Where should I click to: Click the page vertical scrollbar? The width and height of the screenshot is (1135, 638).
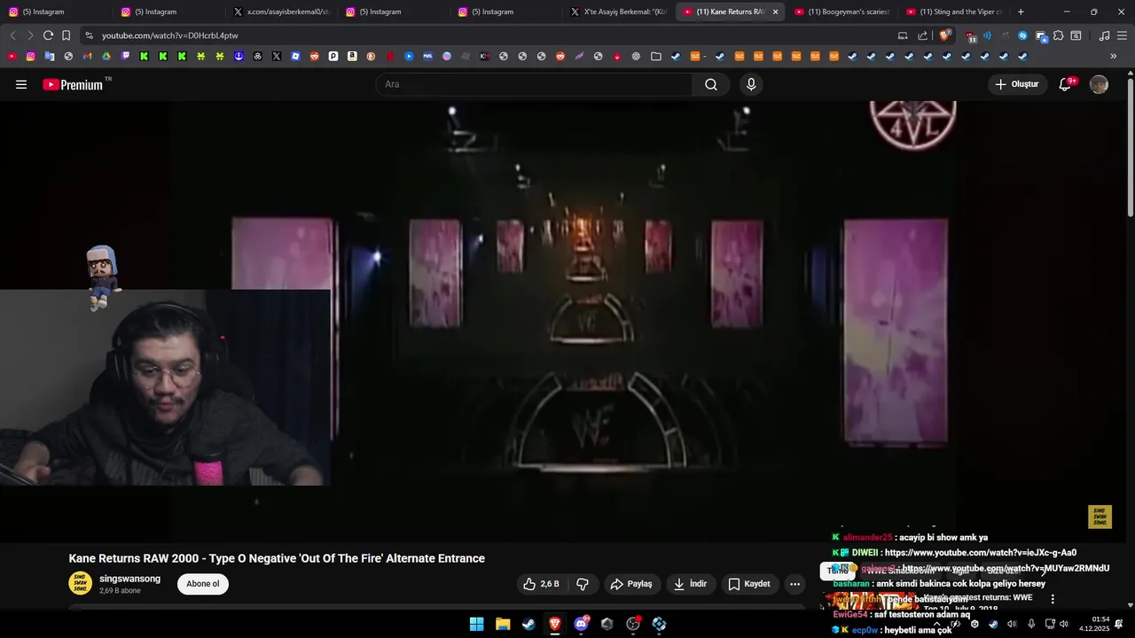[1131, 146]
